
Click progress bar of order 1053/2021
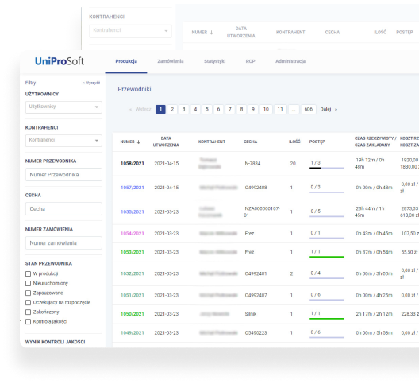click(x=327, y=257)
